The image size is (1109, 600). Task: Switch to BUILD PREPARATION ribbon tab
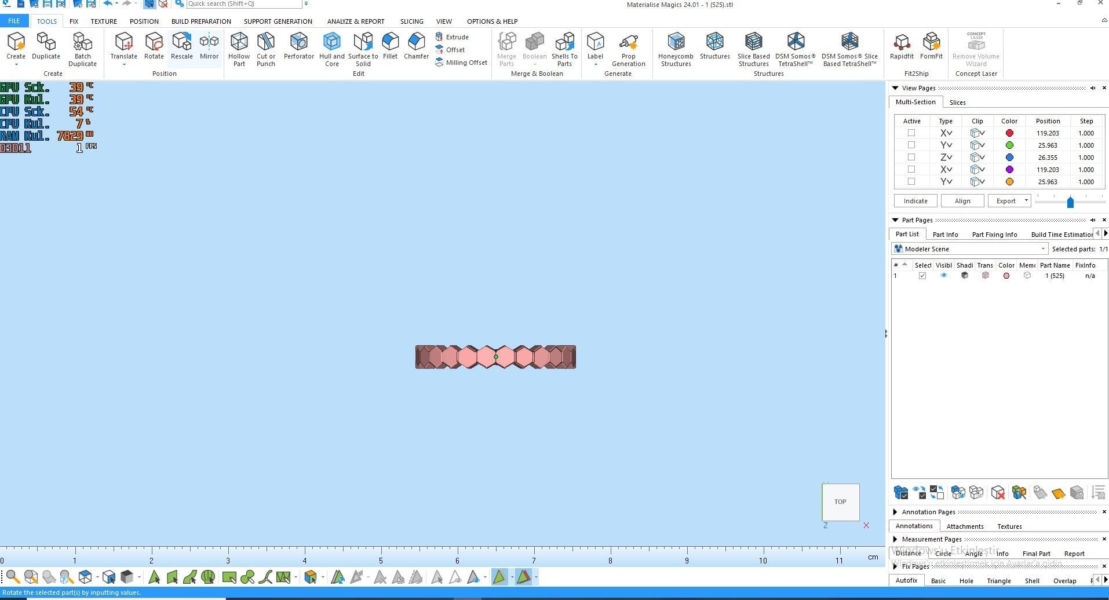point(201,21)
